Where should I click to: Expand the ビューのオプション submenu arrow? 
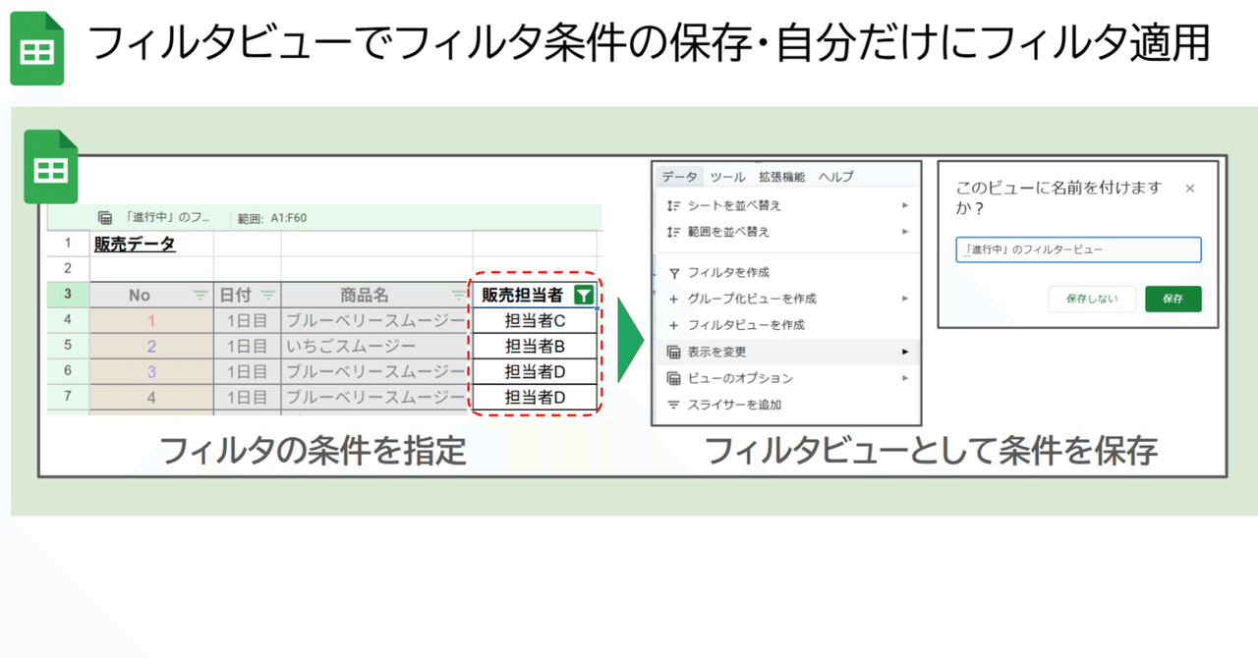(x=905, y=376)
